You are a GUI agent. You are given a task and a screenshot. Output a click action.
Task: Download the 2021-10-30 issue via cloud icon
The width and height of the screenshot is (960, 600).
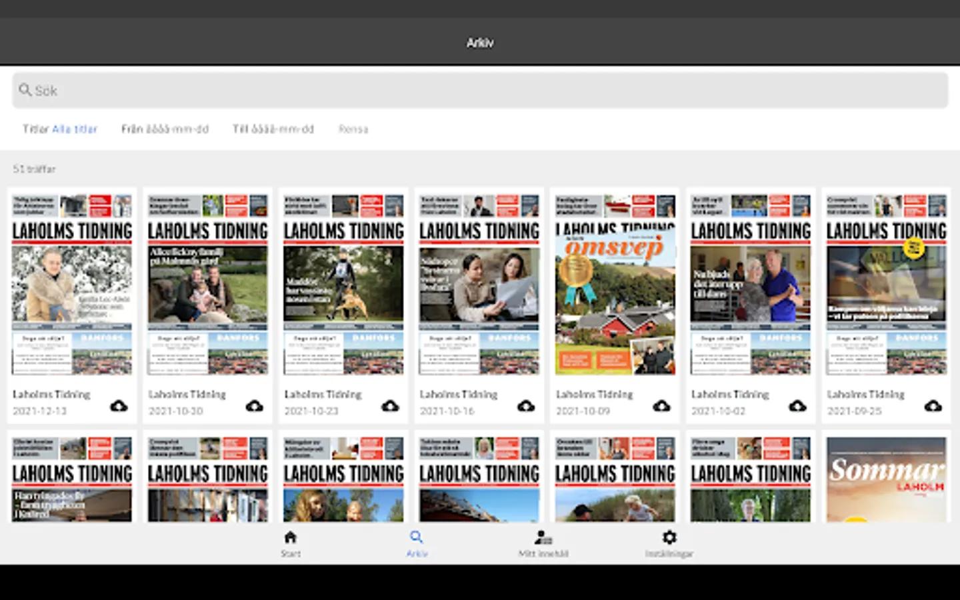(255, 406)
